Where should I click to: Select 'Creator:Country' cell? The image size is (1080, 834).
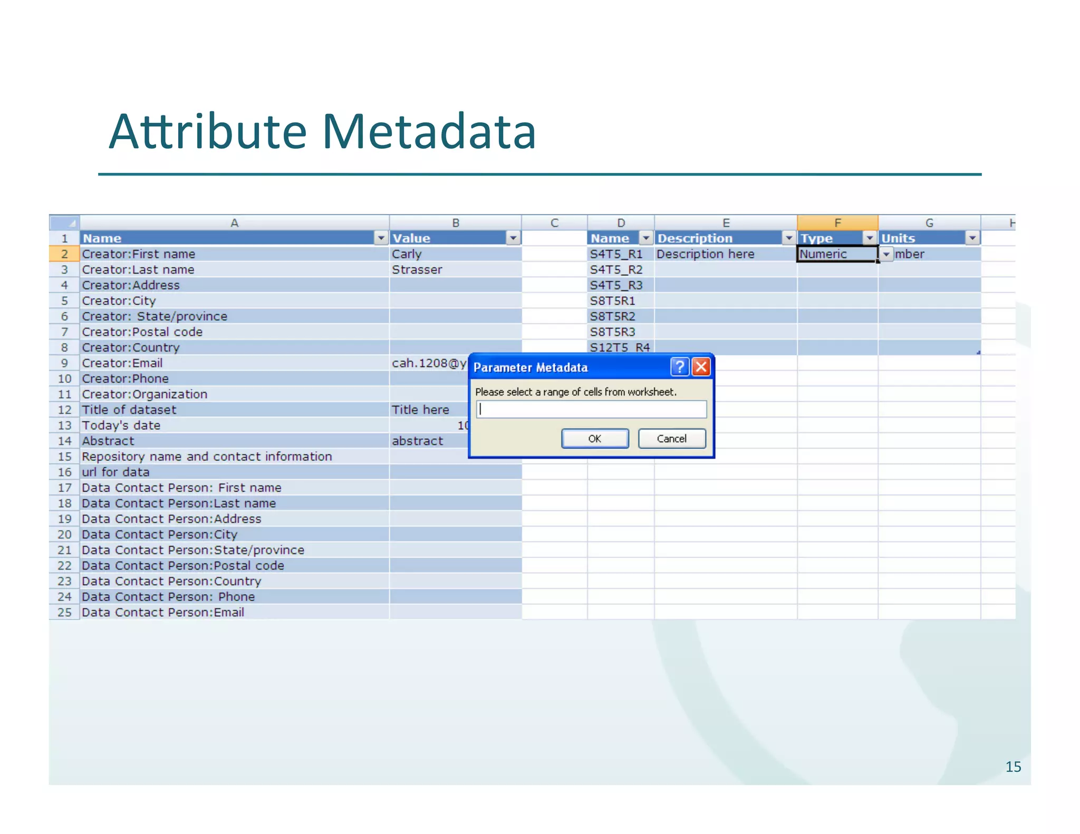[235, 347]
